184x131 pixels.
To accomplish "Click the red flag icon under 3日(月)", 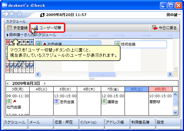I will 14,102.
